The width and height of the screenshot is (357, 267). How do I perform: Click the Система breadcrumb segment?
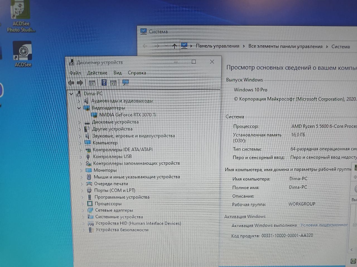(x=340, y=46)
